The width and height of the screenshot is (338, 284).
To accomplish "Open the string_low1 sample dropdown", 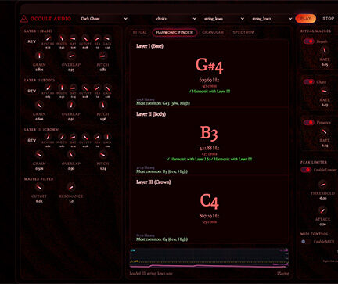I will coord(224,19).
